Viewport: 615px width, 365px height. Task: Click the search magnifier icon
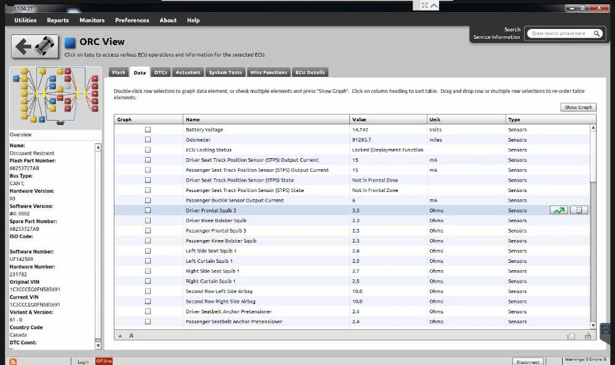(597, 34)
